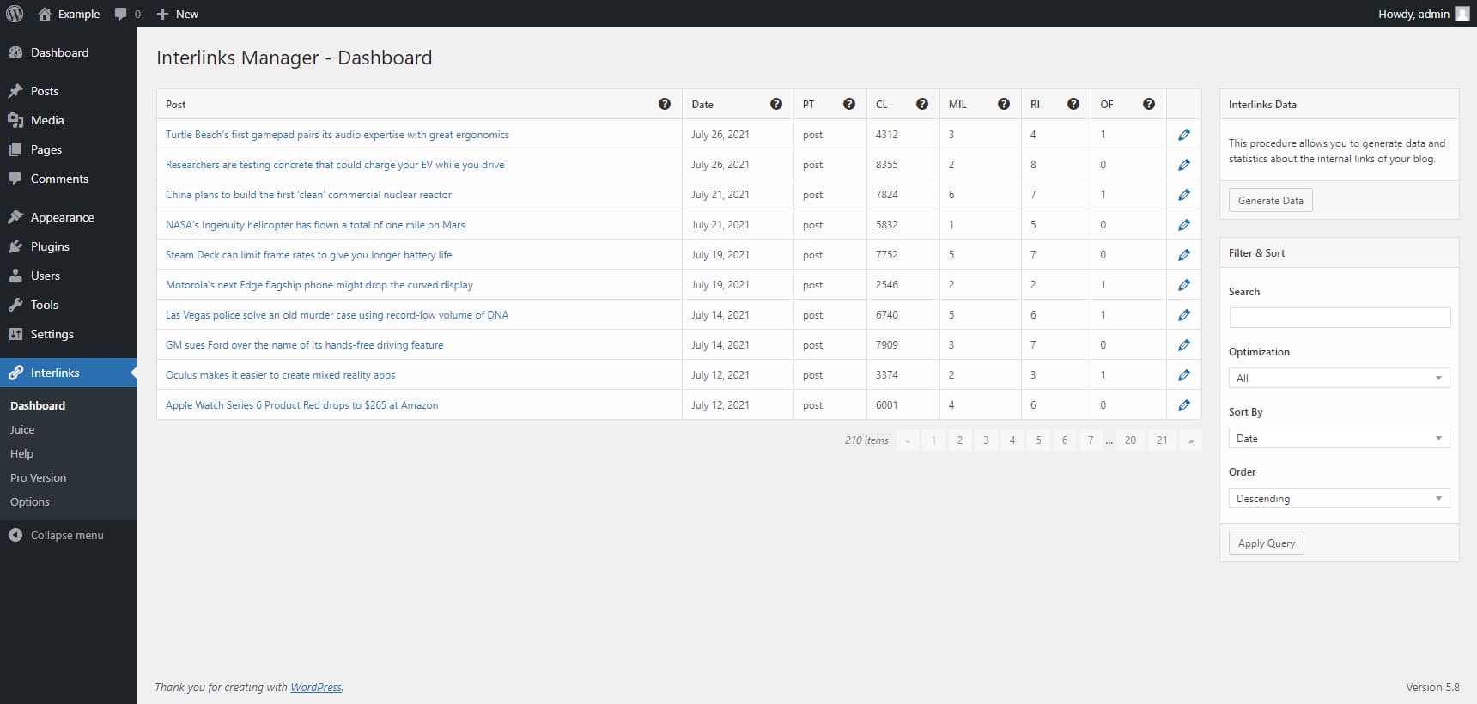
Task: Open the Order dropdown set to Descending
Action: [1339, 498]
